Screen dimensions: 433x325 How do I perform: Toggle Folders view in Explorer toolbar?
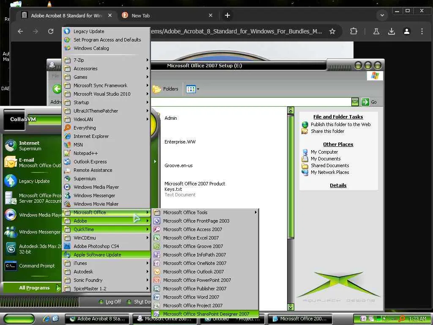(165, 89)
